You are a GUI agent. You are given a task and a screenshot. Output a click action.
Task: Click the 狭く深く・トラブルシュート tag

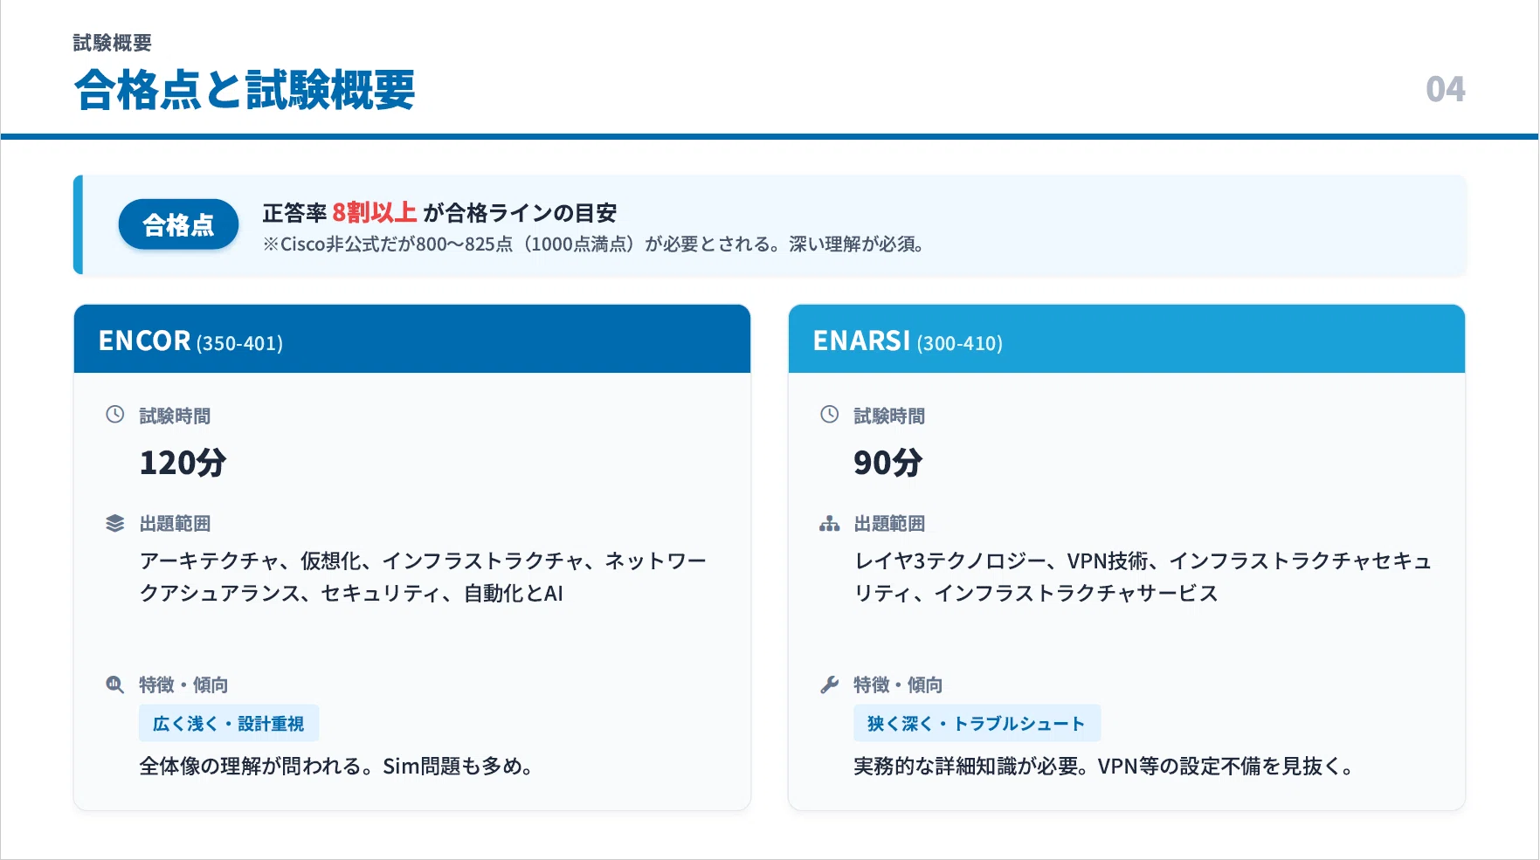977,724
